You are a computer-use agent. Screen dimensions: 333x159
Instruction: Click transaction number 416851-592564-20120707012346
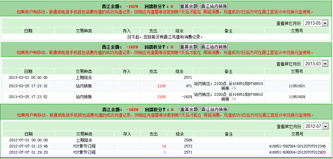[297, 146]
